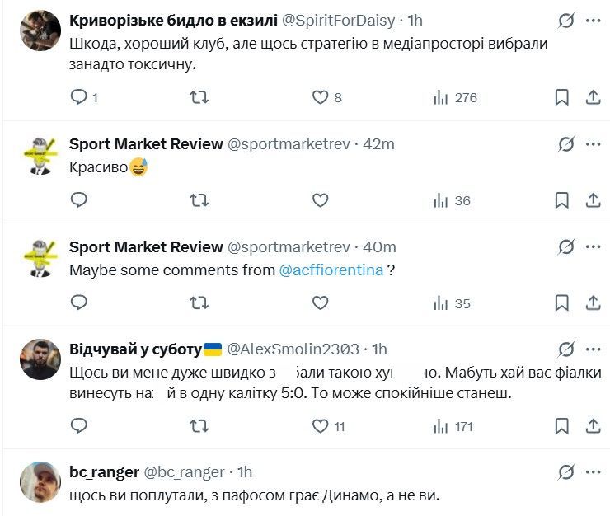Open more menu on the 'Красиво' tweet
This screenshot has height=516, width=610.
tap(593, 143)
